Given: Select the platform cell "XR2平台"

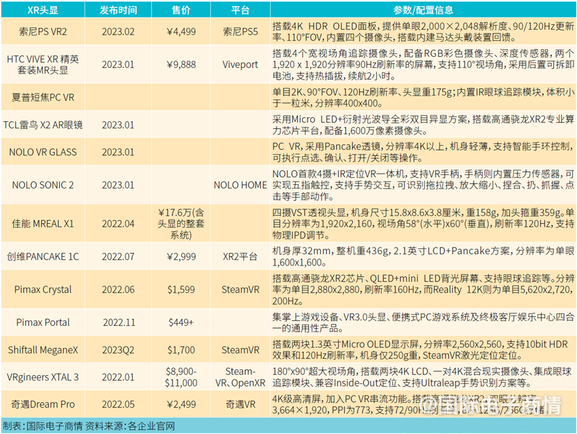Looking at the screenshot, I should (240, 257).
